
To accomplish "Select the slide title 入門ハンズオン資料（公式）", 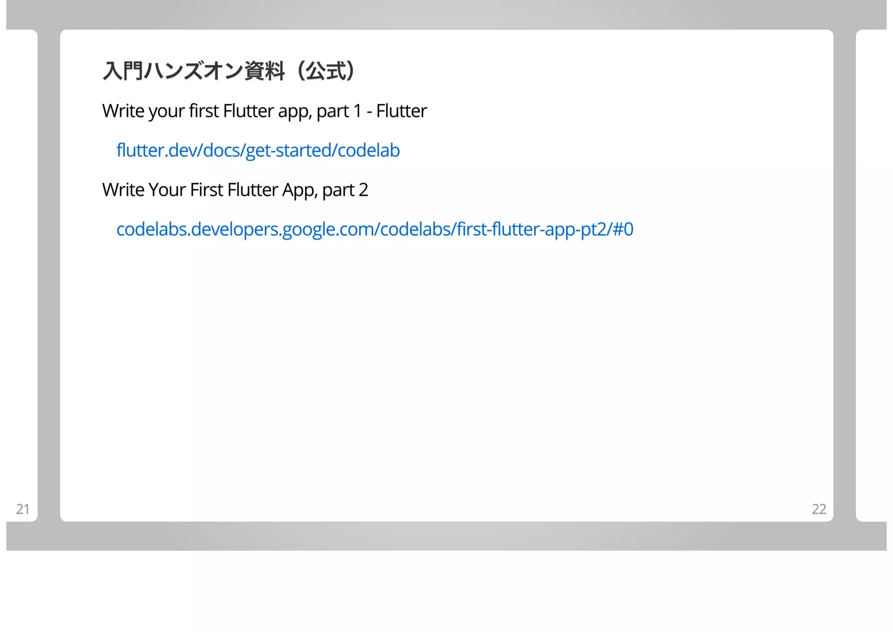I will click(x=231, y=71).
